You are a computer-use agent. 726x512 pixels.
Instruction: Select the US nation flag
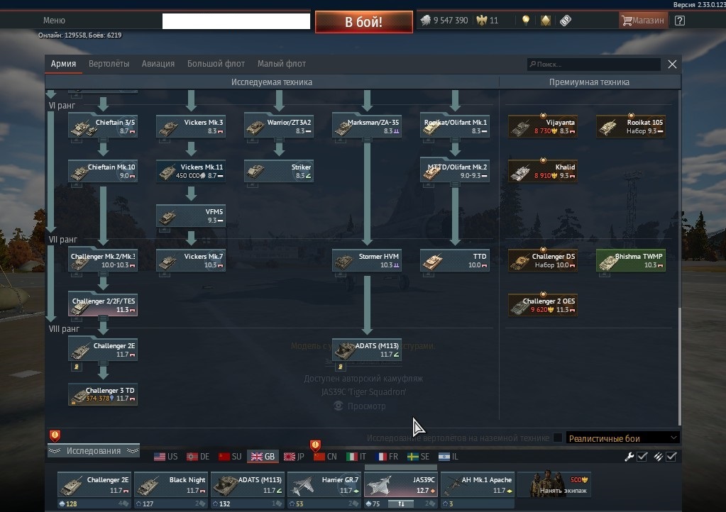(166, 457)
